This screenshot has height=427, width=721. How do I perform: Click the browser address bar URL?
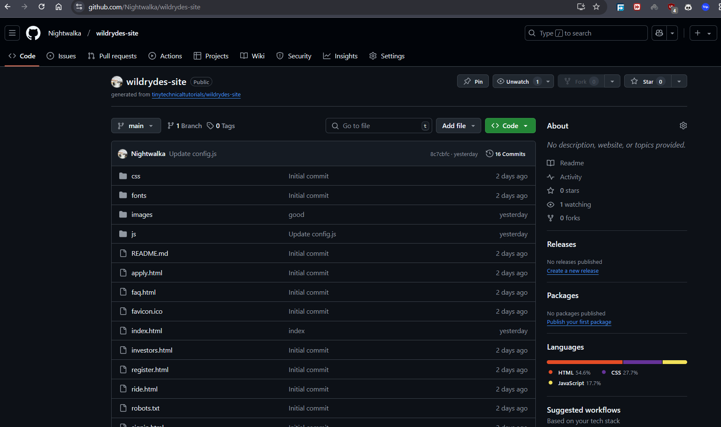144,7
